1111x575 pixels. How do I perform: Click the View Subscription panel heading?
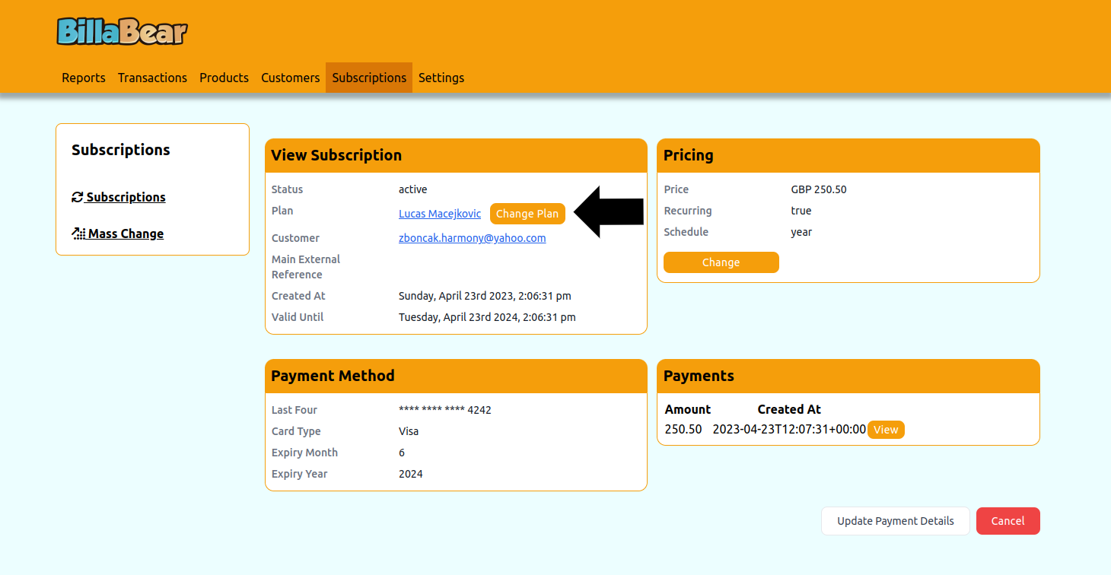[x=336, y=155]
